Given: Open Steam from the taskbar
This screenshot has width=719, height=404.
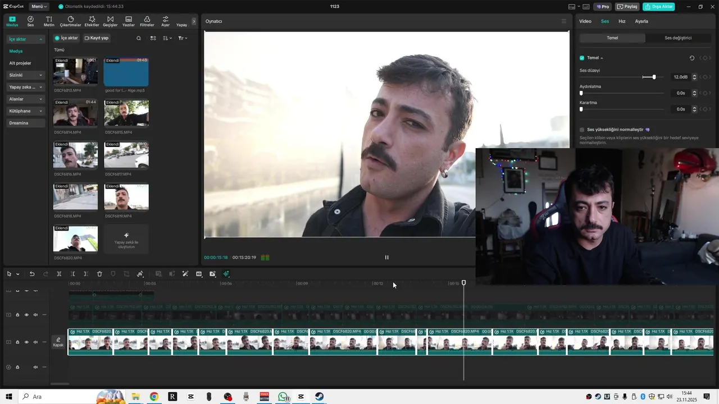Looking at the screenshot, I should pos(319,397).
